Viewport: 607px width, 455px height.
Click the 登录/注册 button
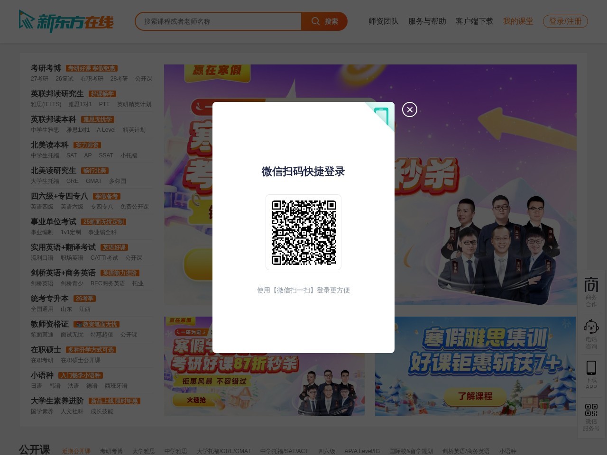[x=565, y=21]
